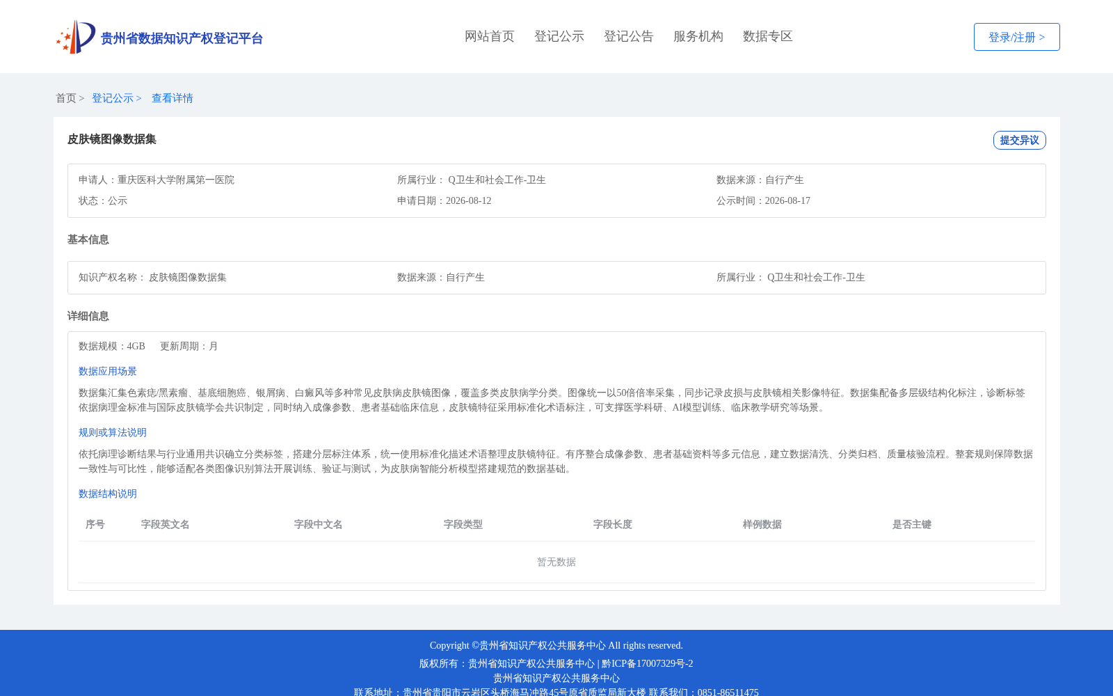Select 数据专区 in top navigation

[768, 36]
